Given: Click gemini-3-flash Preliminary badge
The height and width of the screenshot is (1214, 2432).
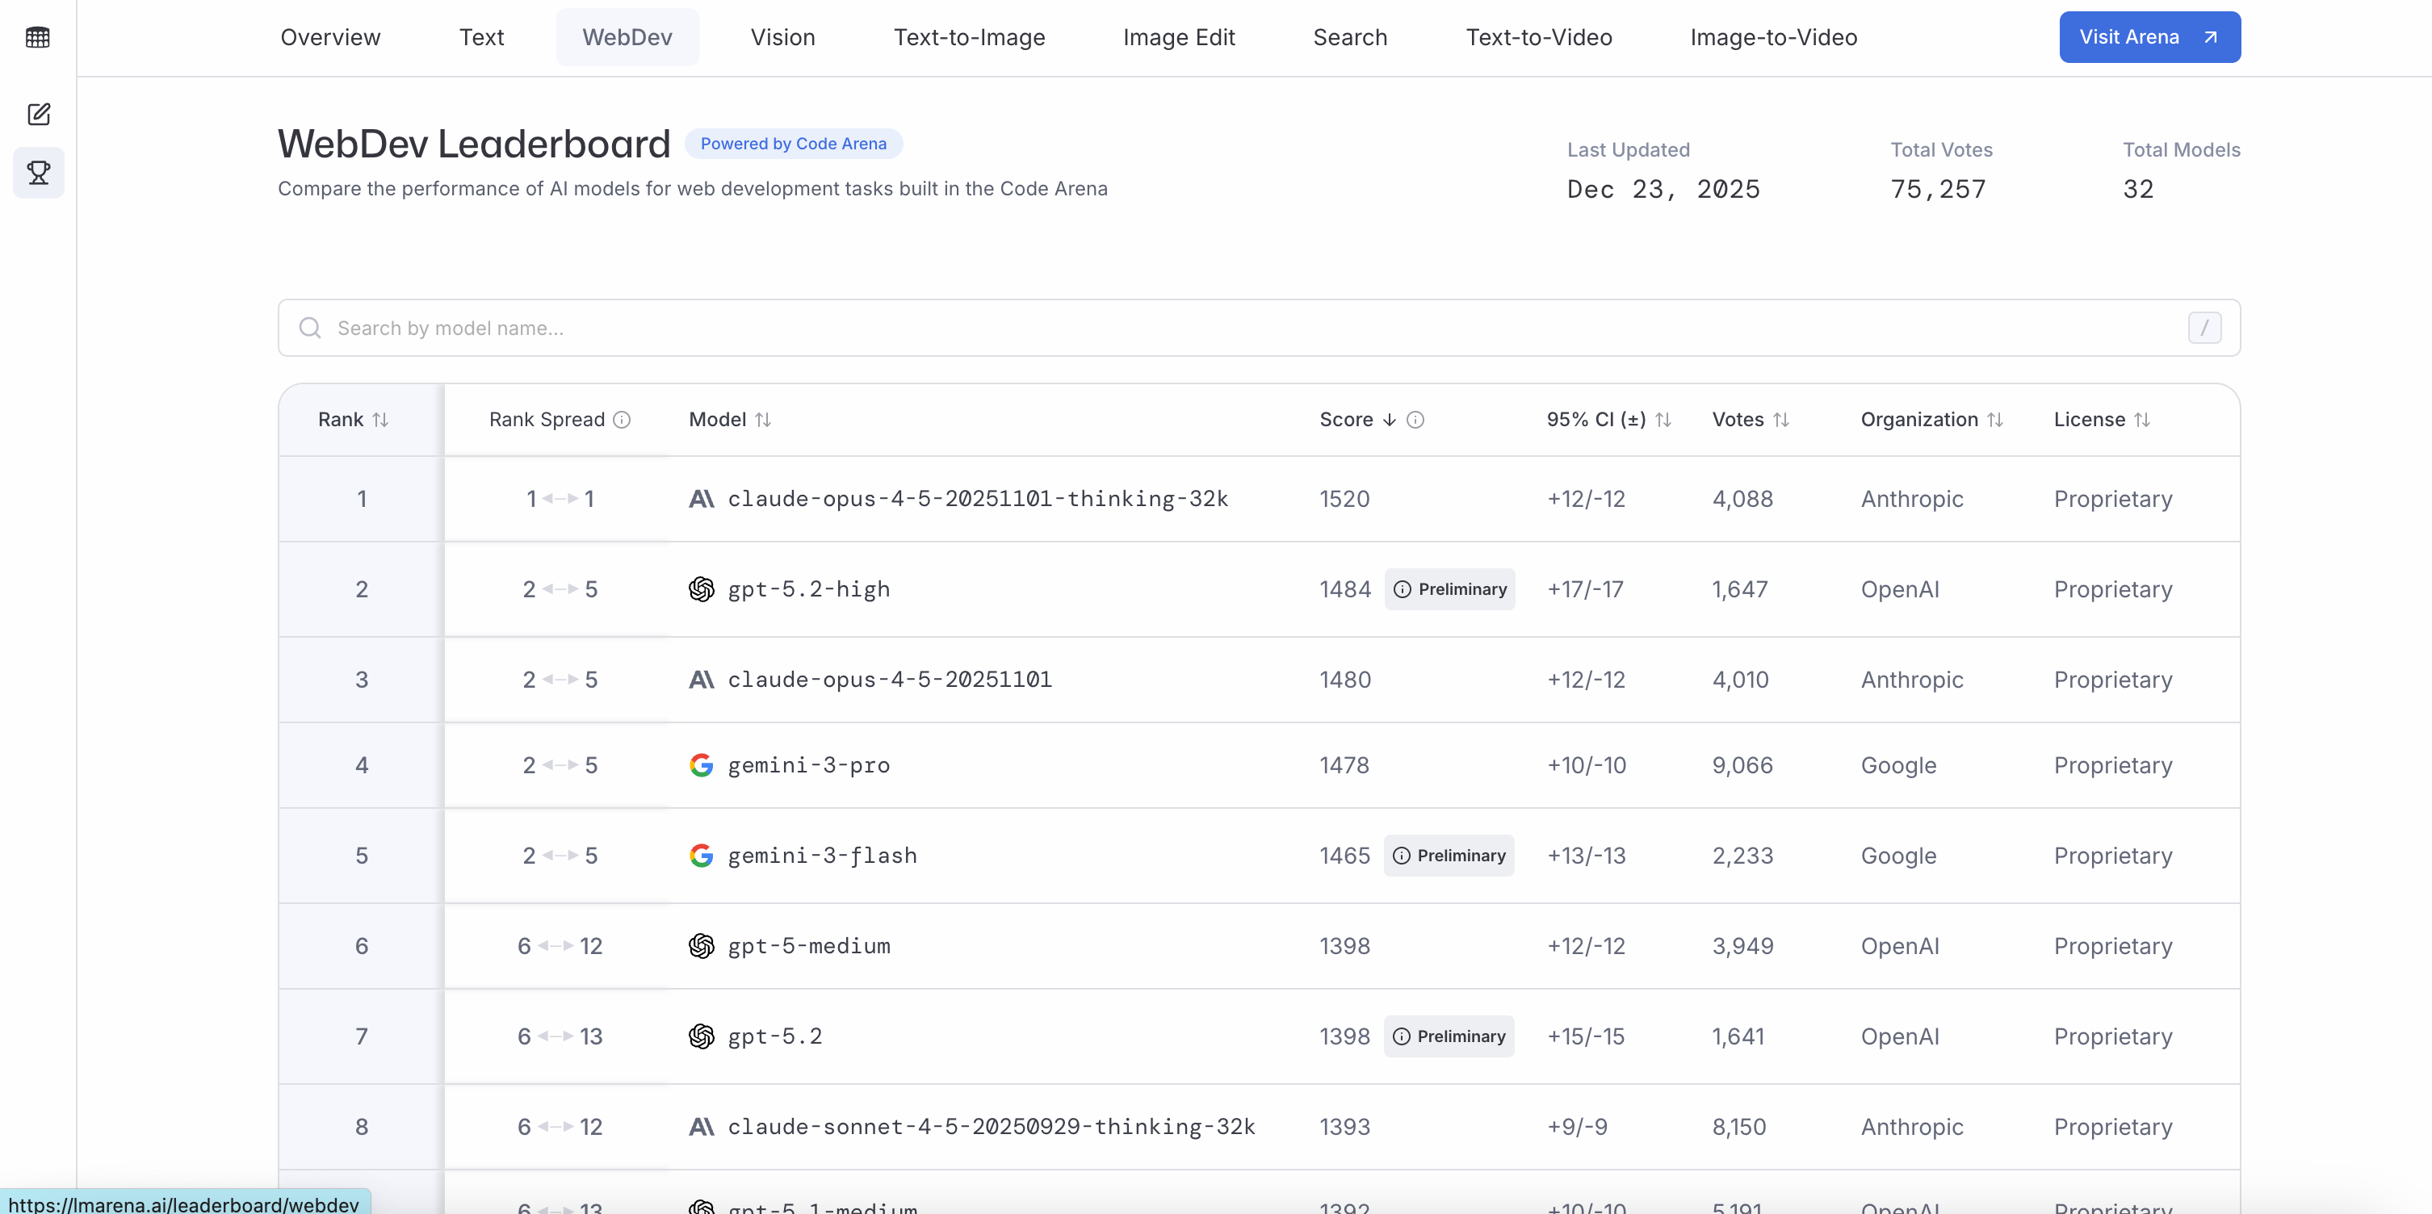Looking at the screenshot, I should point(1449,856).
